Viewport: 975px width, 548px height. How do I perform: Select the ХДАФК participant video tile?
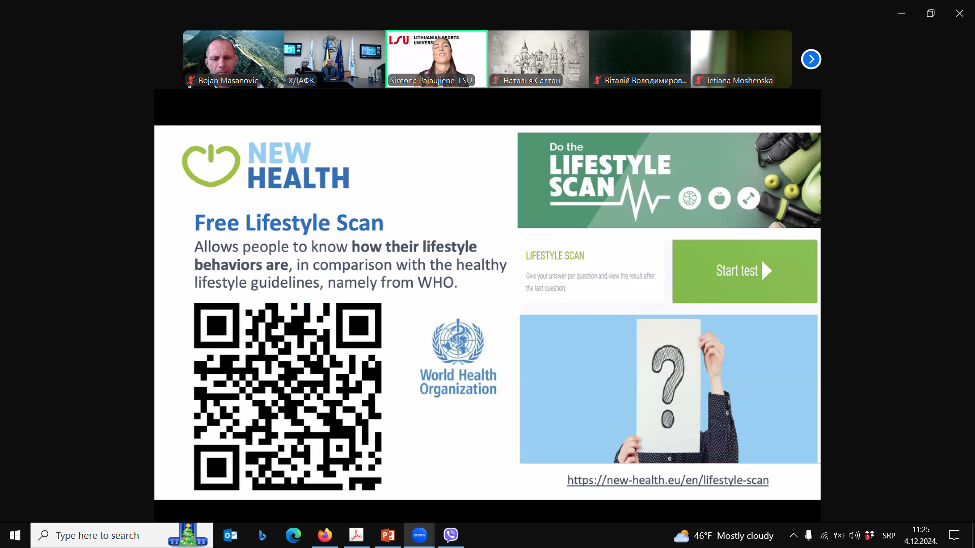coord(335,59)
